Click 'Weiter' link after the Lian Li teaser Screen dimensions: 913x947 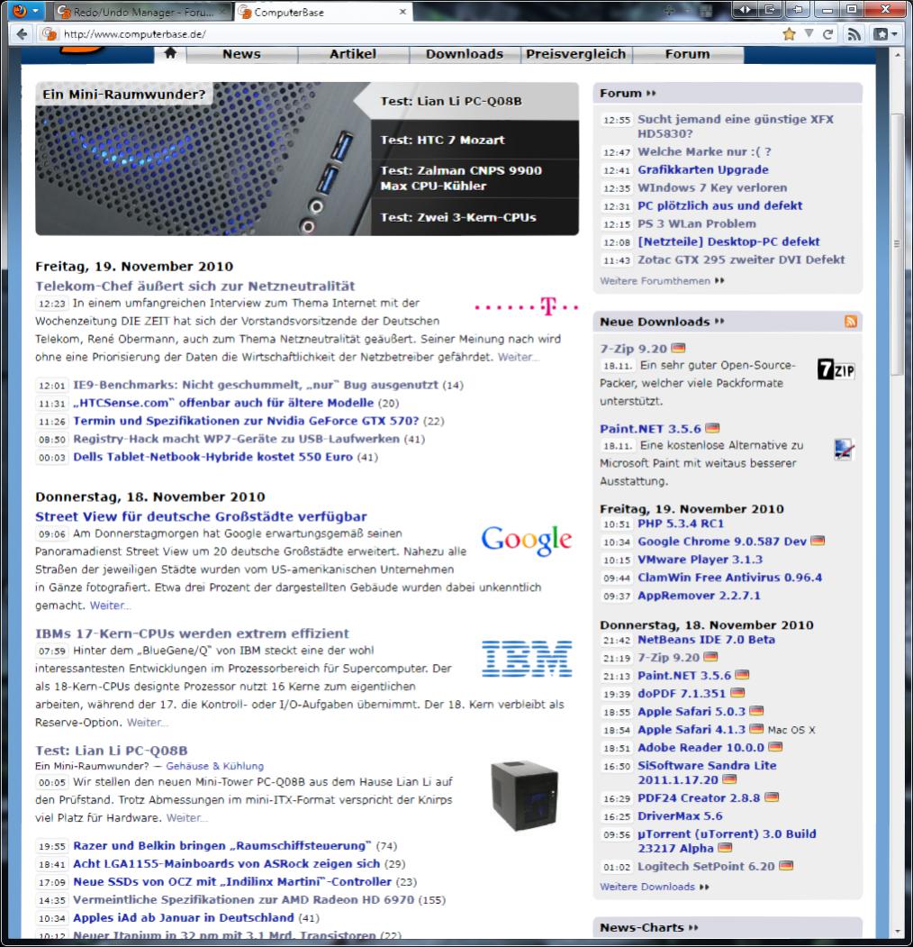[186, 818]
